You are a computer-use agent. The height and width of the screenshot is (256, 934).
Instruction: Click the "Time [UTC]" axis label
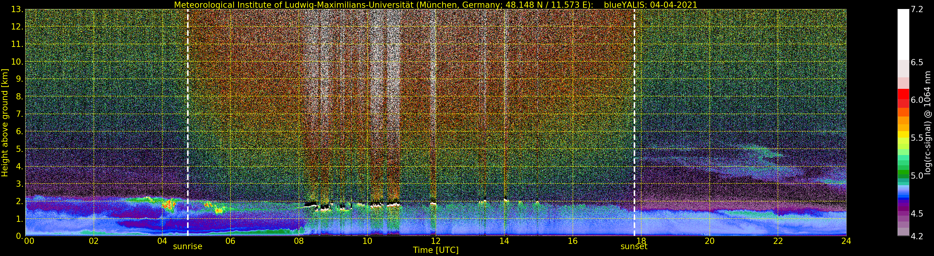(x=435, y=250)
